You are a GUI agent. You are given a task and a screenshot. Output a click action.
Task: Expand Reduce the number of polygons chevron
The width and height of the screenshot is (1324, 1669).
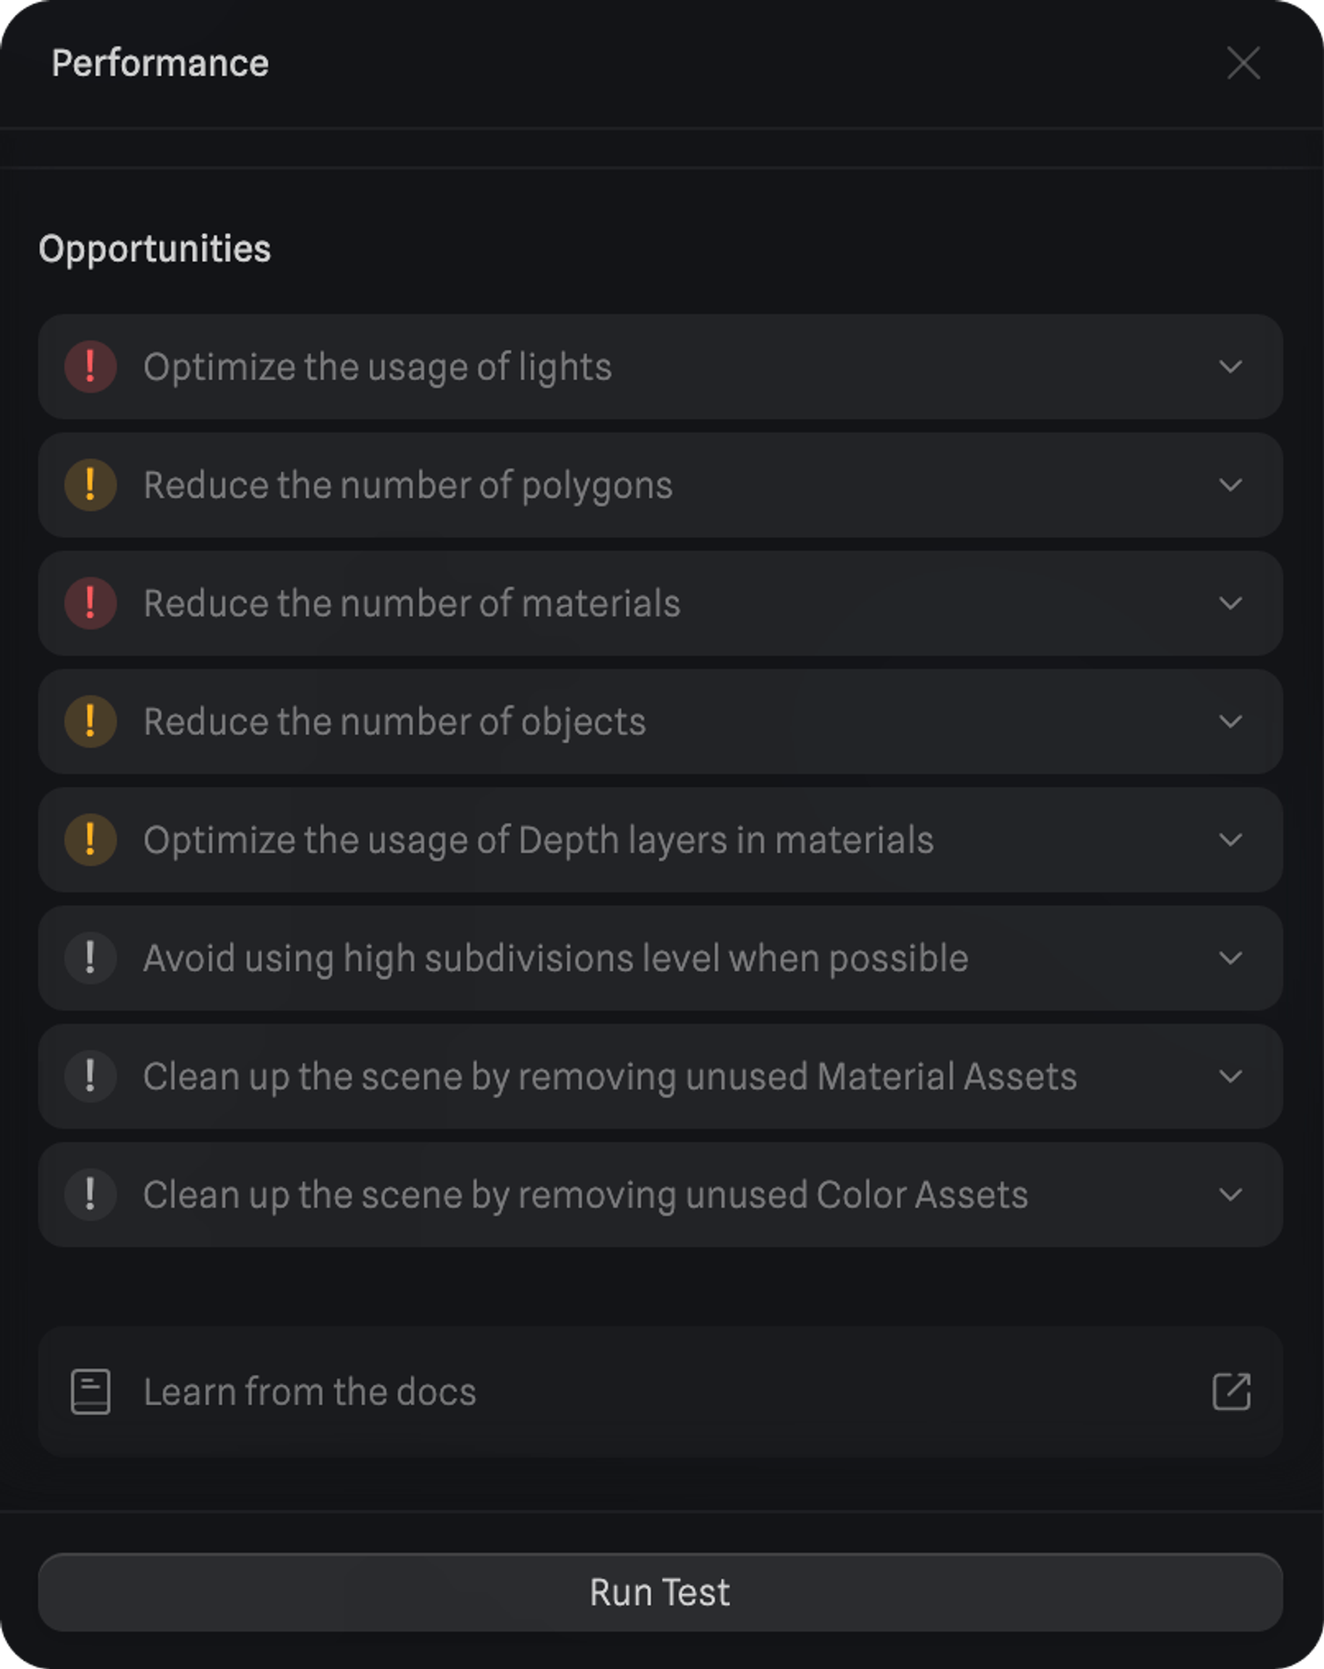pyautogui.click(x=1230, y=485)
